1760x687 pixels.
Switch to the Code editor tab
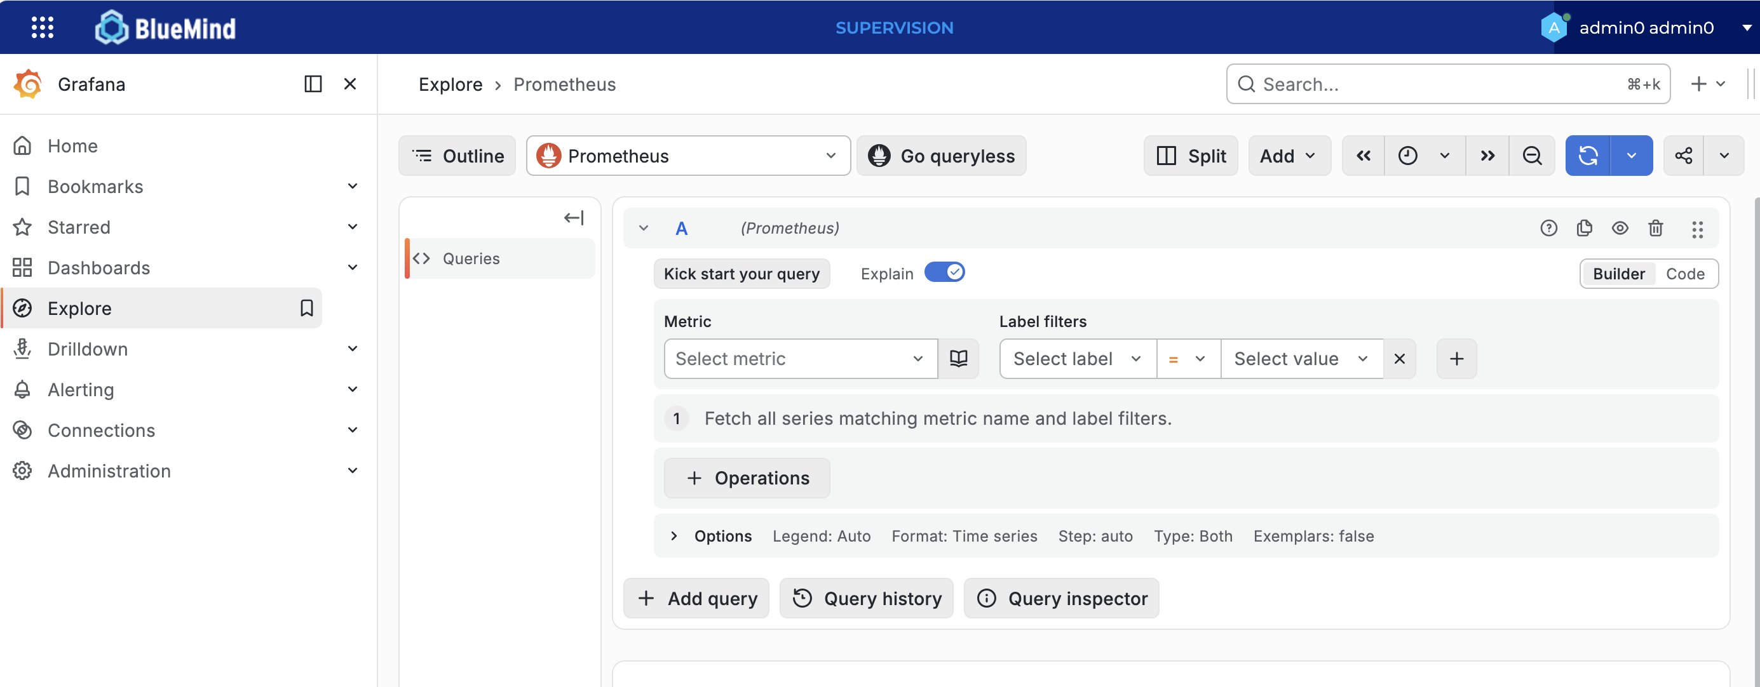[1685, 274]
